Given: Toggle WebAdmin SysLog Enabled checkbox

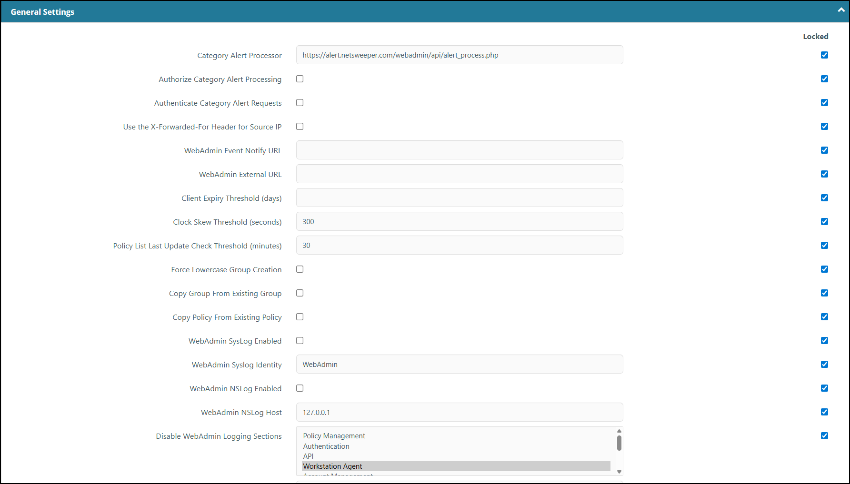Looking at the screenshot, I should pyautogui.click(x=300, y=341).
